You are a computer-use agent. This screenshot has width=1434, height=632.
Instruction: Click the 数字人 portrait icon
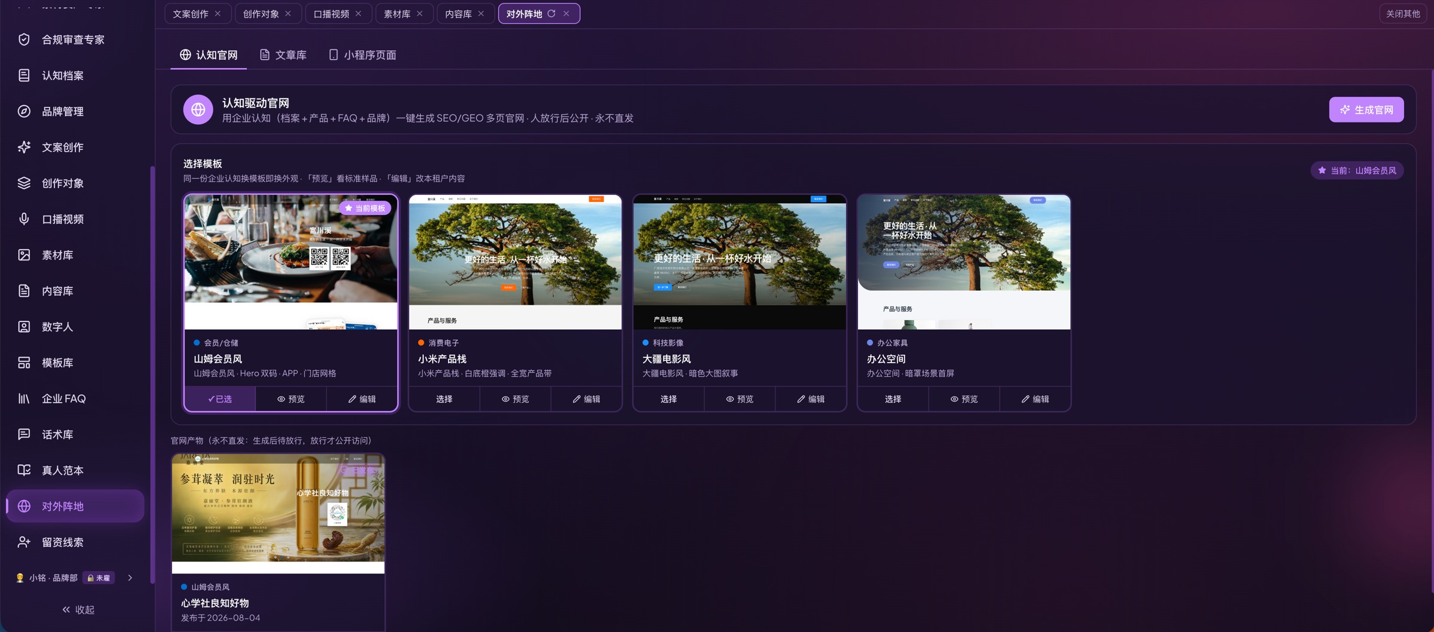pyautogui.click(x=24, y=327)
